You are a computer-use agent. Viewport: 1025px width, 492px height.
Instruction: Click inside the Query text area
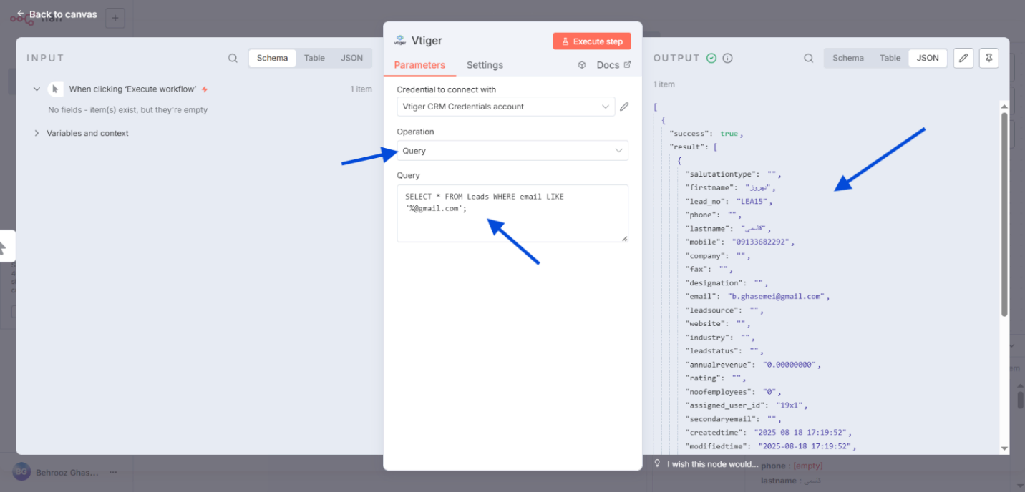[512, 222]
